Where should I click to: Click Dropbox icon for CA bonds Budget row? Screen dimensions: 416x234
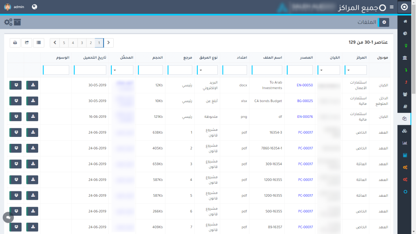pyautogui.click(x=15, y=101)
